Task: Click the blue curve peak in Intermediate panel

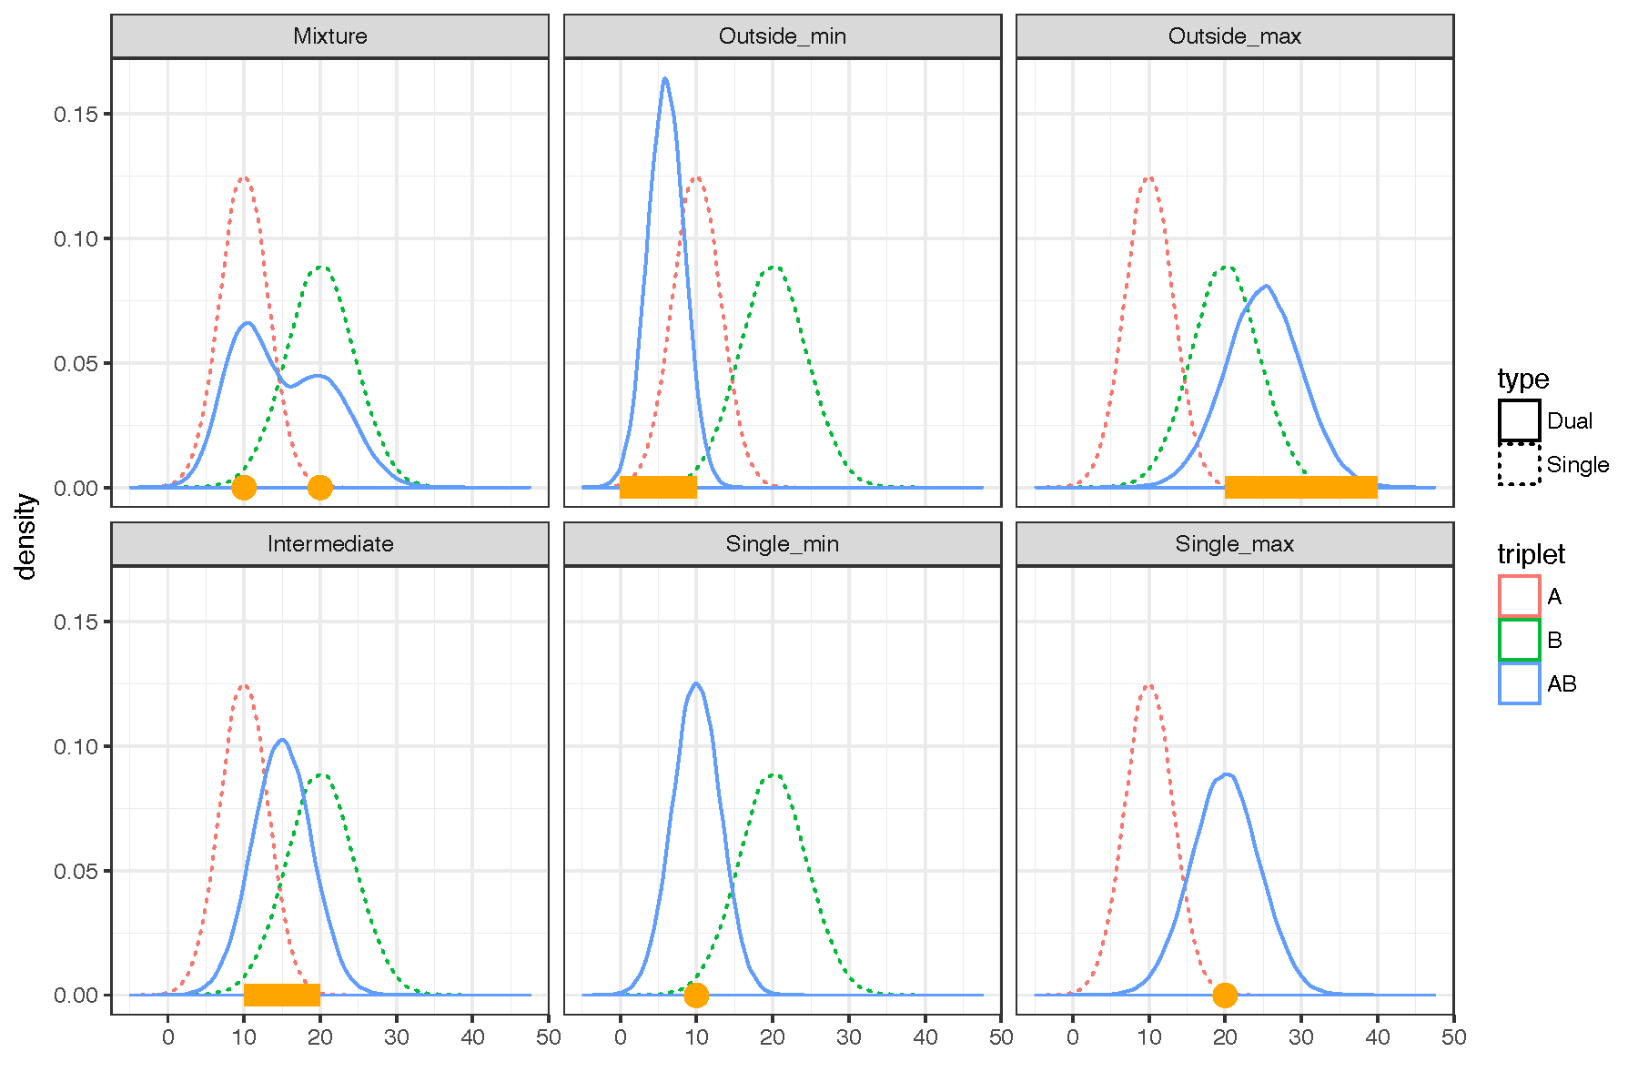Action: (x=282, y=740)
